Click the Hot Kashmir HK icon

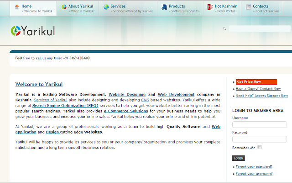point(210,7)
